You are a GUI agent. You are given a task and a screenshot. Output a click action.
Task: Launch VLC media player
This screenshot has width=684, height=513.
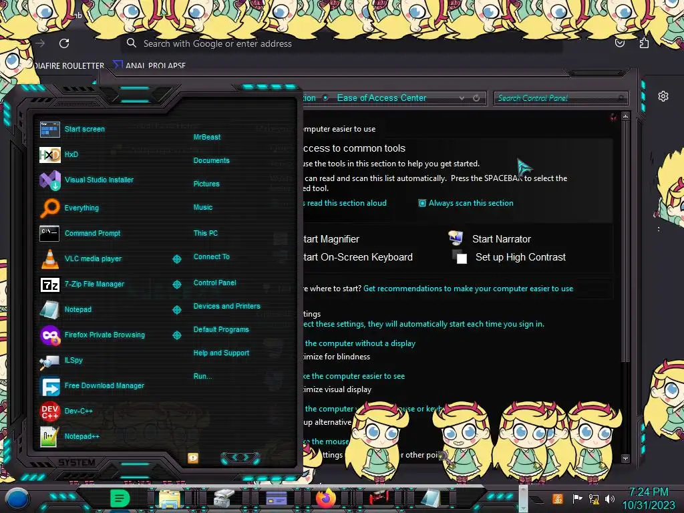pyautogui.click(x=81, y=259)
